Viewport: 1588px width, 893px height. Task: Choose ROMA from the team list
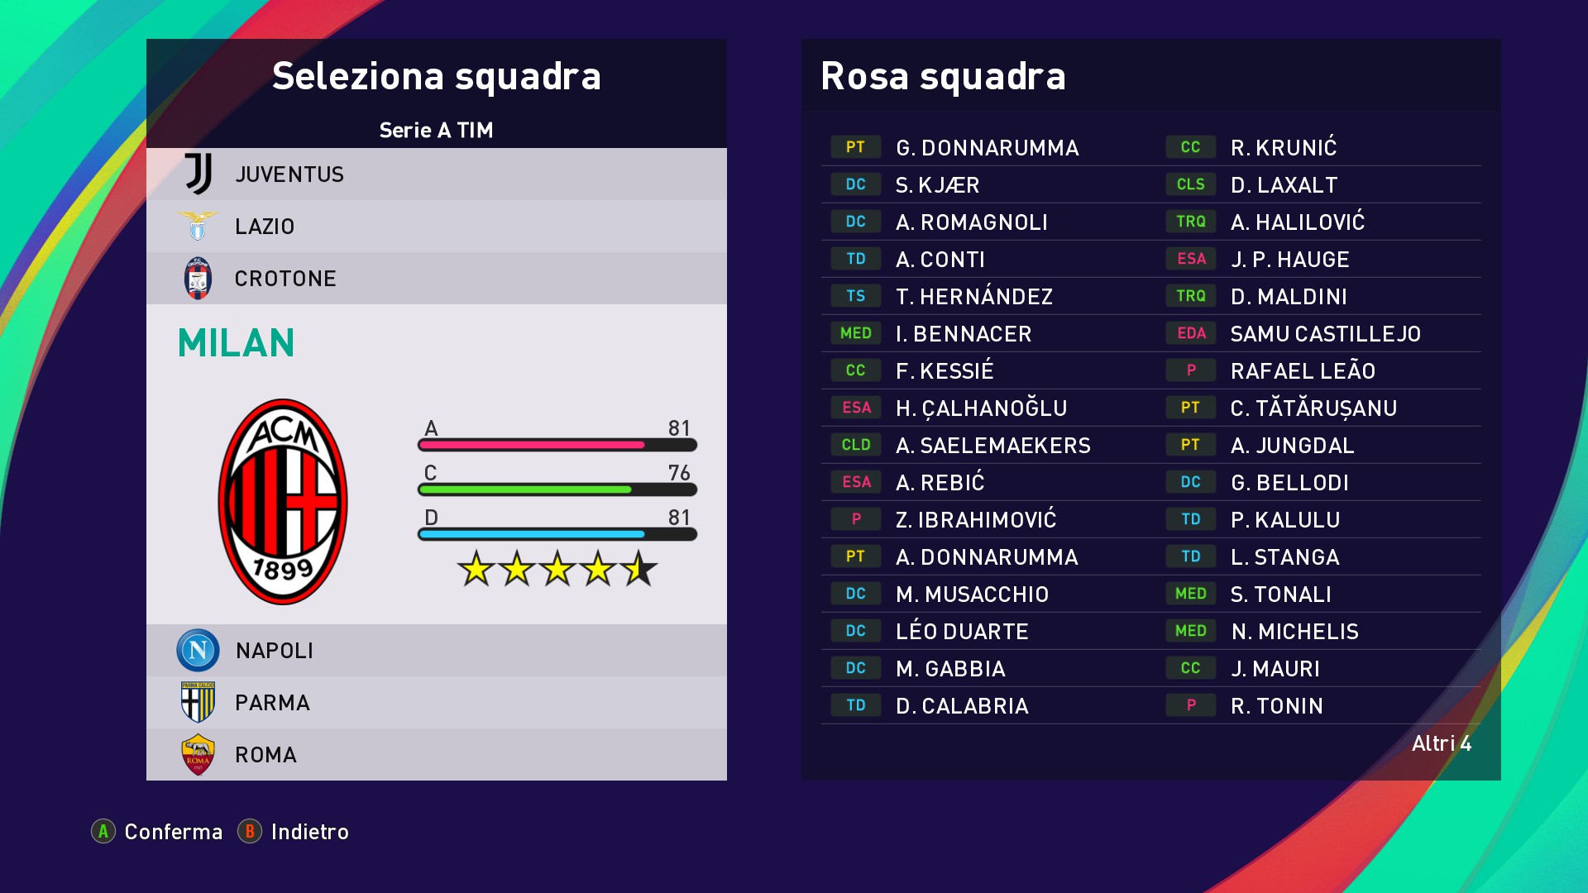click(x=265, y=755)
